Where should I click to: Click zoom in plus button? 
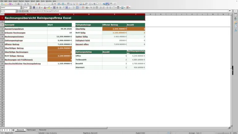coord(231,133)
